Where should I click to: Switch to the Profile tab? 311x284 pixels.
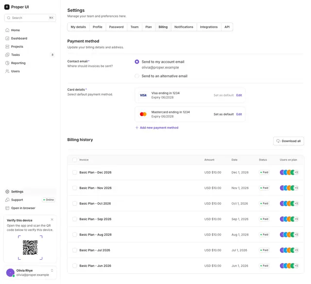pos(98,27)
